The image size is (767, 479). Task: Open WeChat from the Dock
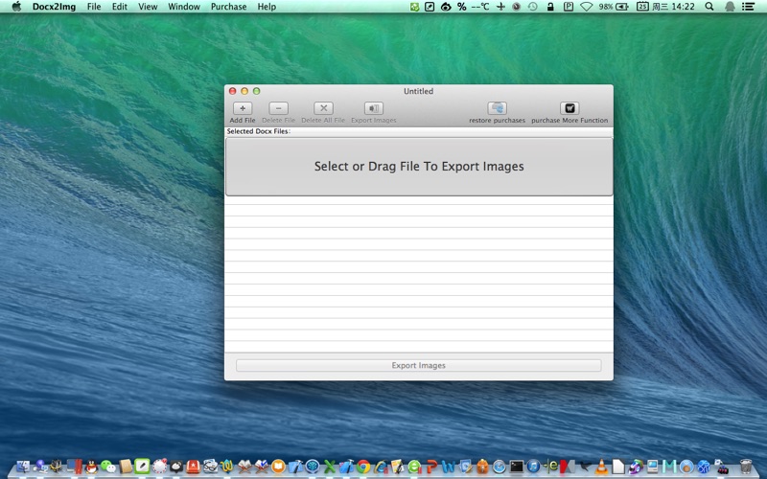(x=108, y=467)
